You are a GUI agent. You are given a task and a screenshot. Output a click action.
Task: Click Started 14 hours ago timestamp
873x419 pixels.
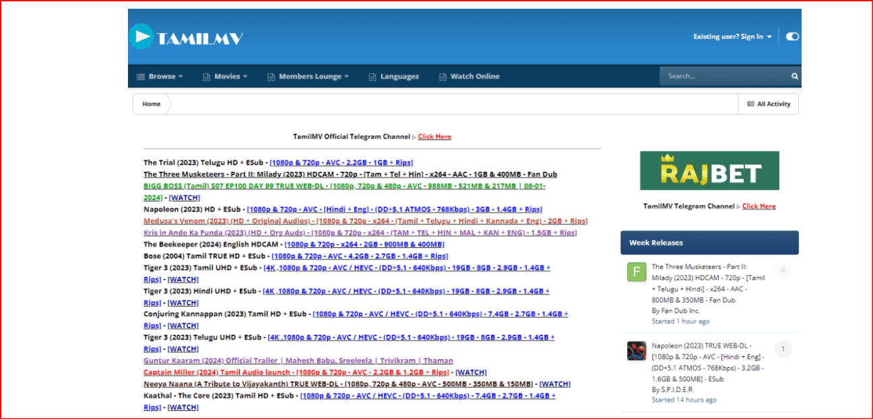pyautogui.click(x=684, y=399)
